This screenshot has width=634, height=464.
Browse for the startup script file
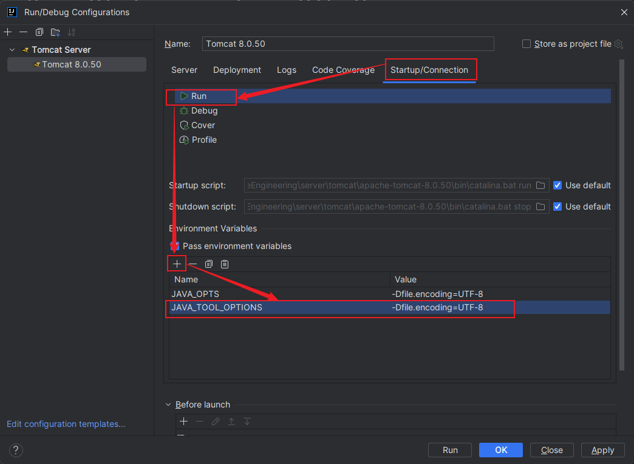(x=540, y=185)
